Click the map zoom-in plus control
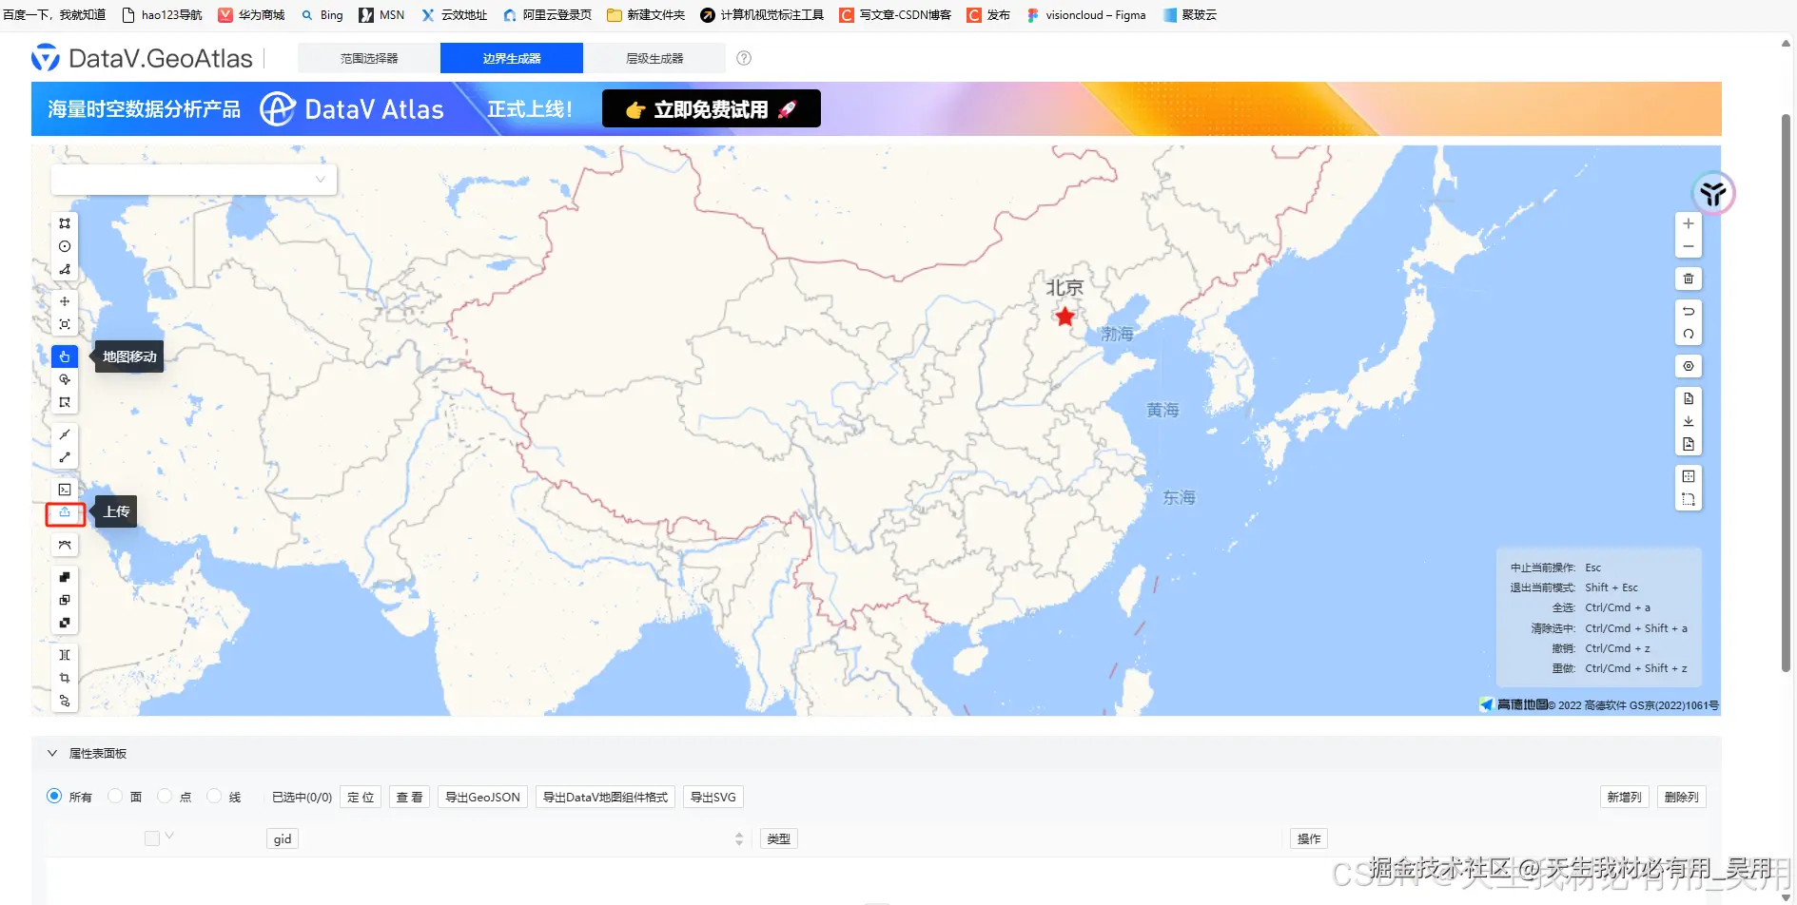The image size is (1797, 905). tap(1689, 223)
